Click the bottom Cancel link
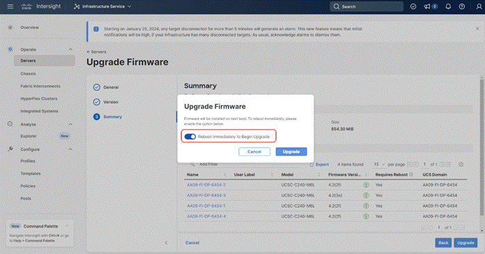 [x=192, y=243]
